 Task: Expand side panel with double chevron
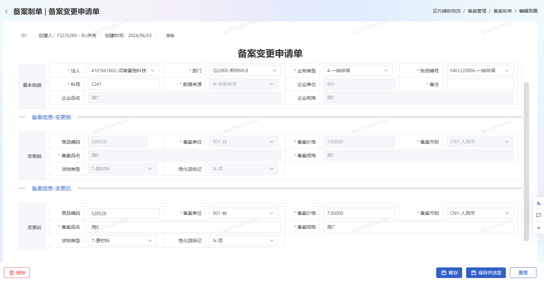[x=538, y=228]
